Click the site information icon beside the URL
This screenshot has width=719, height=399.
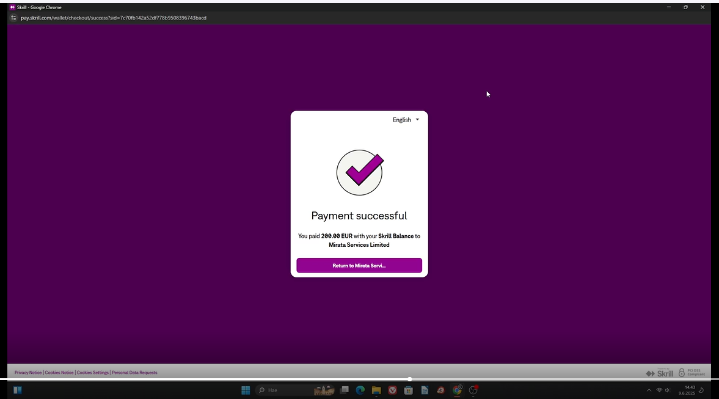pyautogui.click(x=13, y=18)
